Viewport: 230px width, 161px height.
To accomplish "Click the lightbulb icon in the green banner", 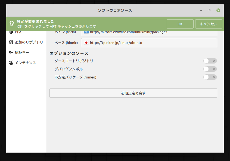I will click(x=12, y=24).
